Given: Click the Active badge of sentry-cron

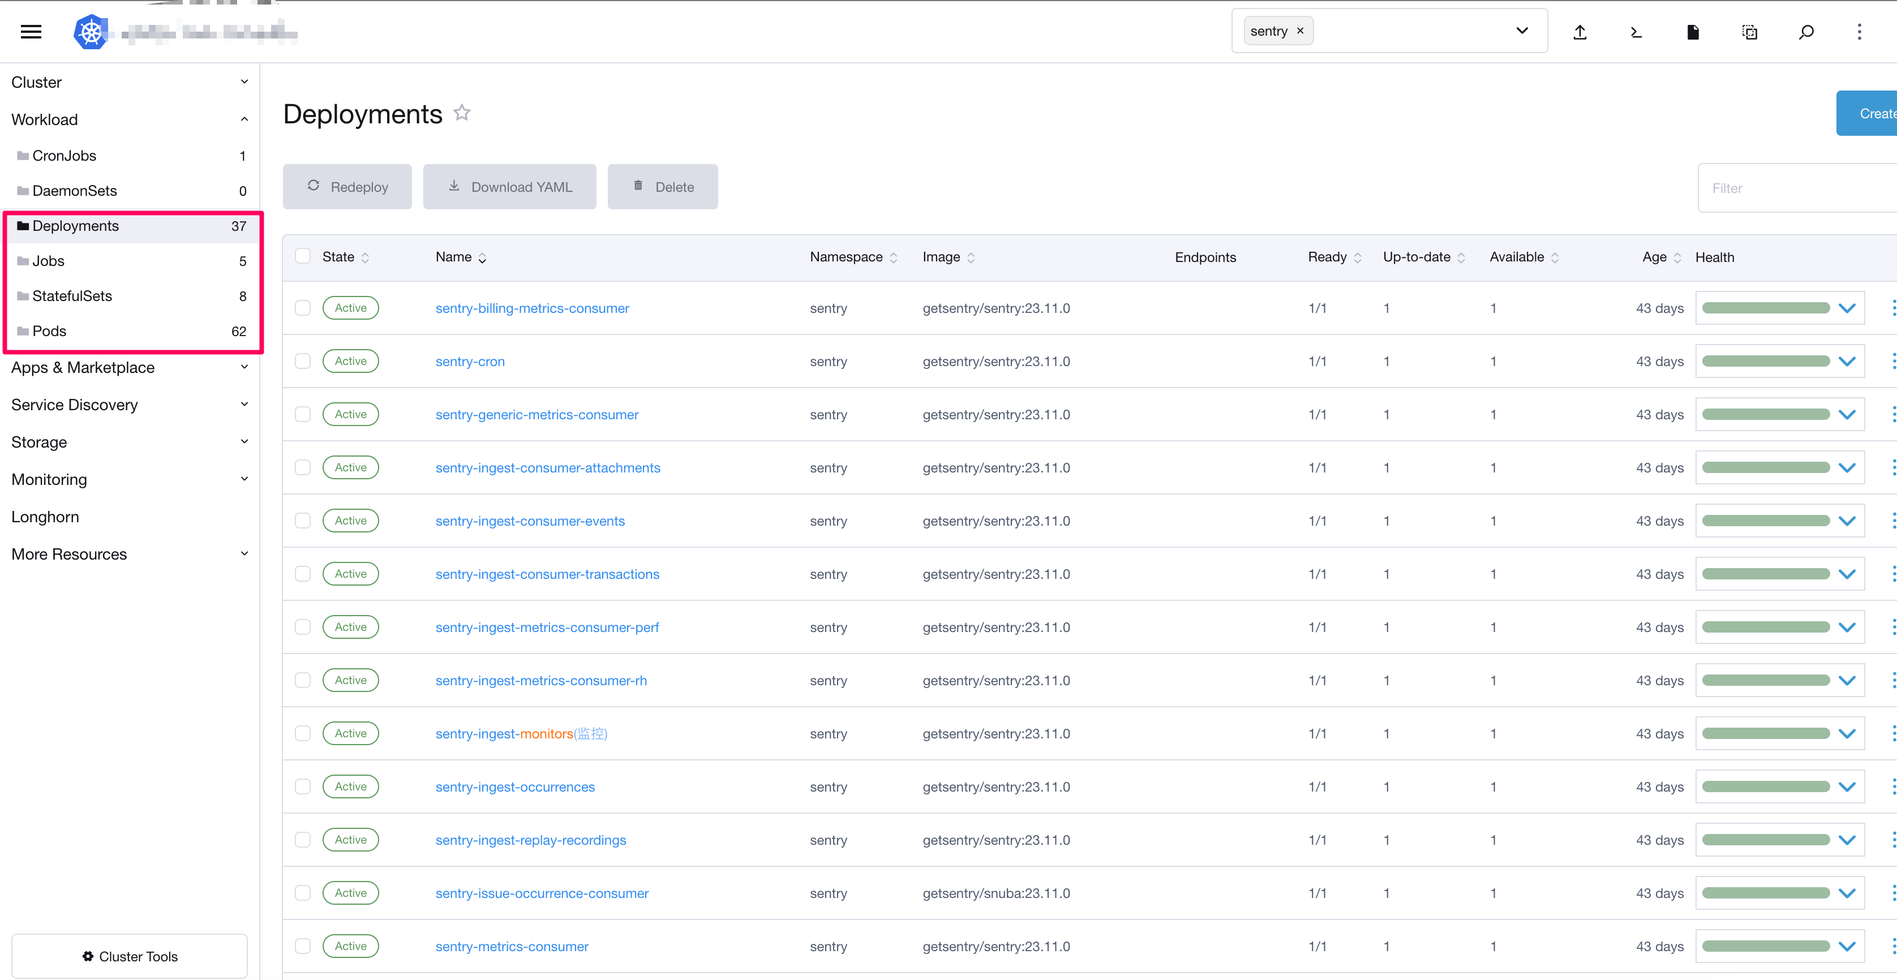Looking at the screenshot, I should pos(350,361).
